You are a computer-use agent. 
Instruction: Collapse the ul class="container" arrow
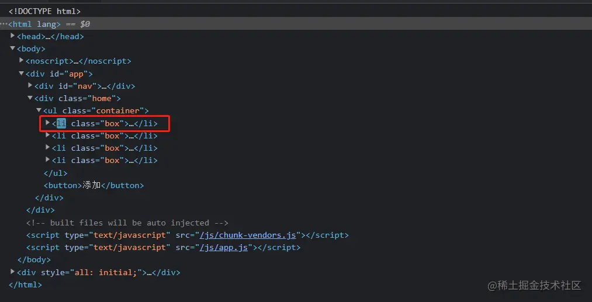pyautogui.click(x=39, y=110)
